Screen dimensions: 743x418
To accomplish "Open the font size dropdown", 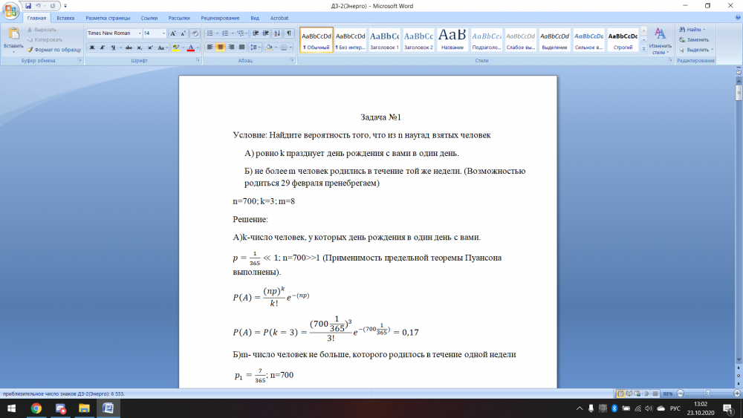I will point(164,33).
